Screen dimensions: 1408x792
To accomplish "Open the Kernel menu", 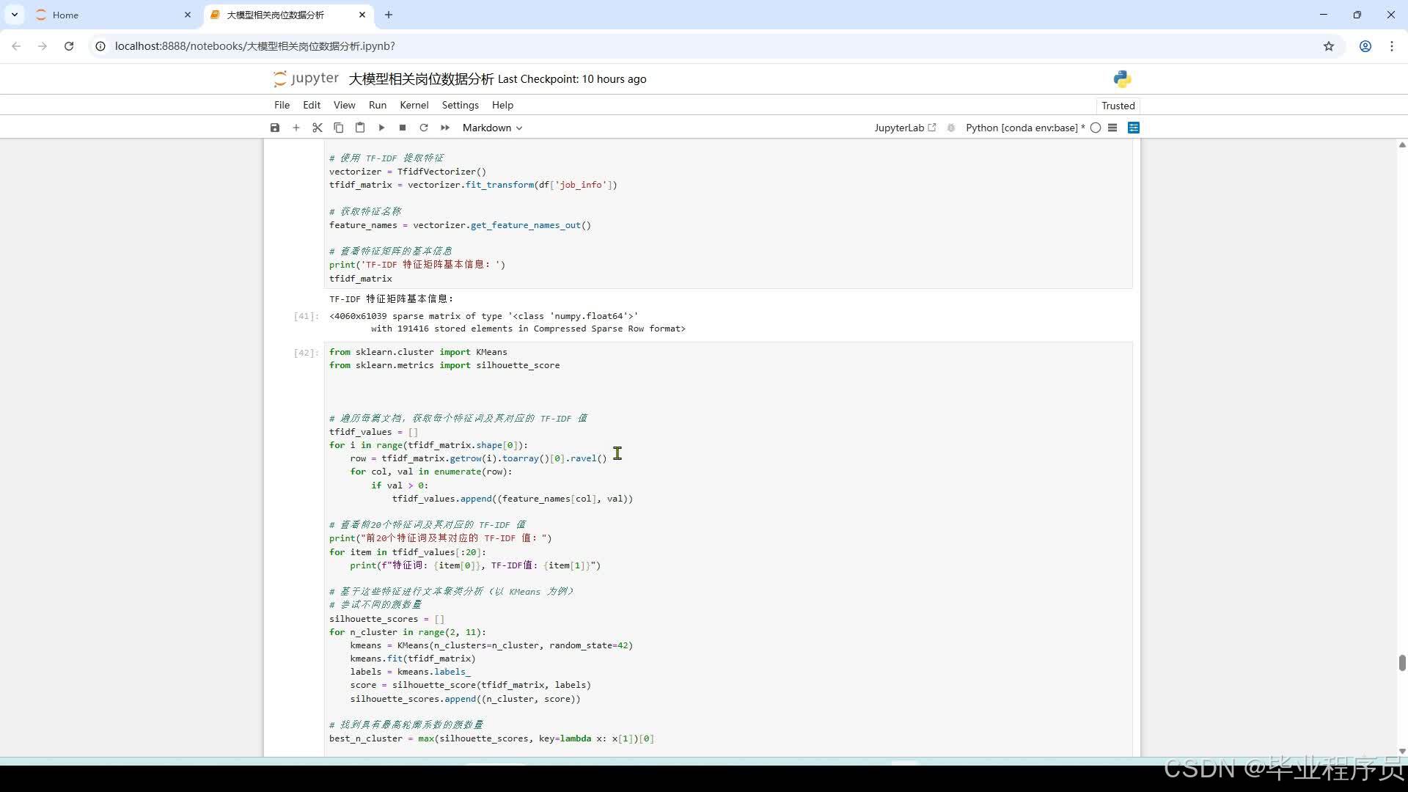I will point(414,105).
